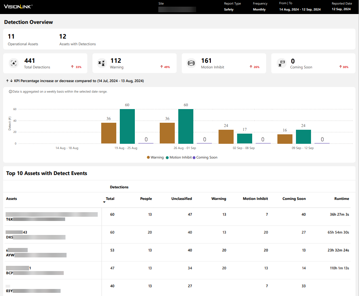This screenshot has height=296, width=359.
Task: Toggle Warning legend swatch in chart
Action: click(149, 157)
